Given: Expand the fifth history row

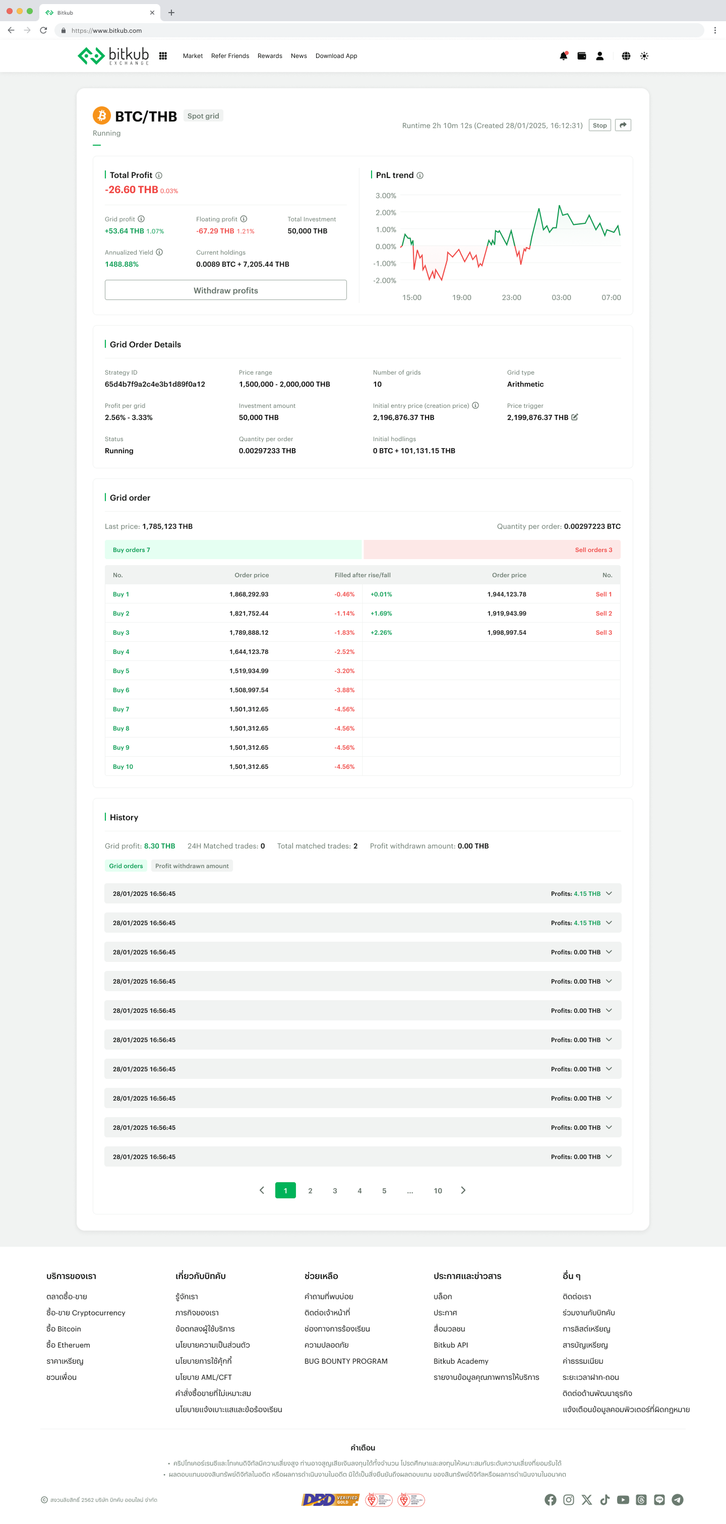Looking at the screenshot, I should tap(362, 1010).
